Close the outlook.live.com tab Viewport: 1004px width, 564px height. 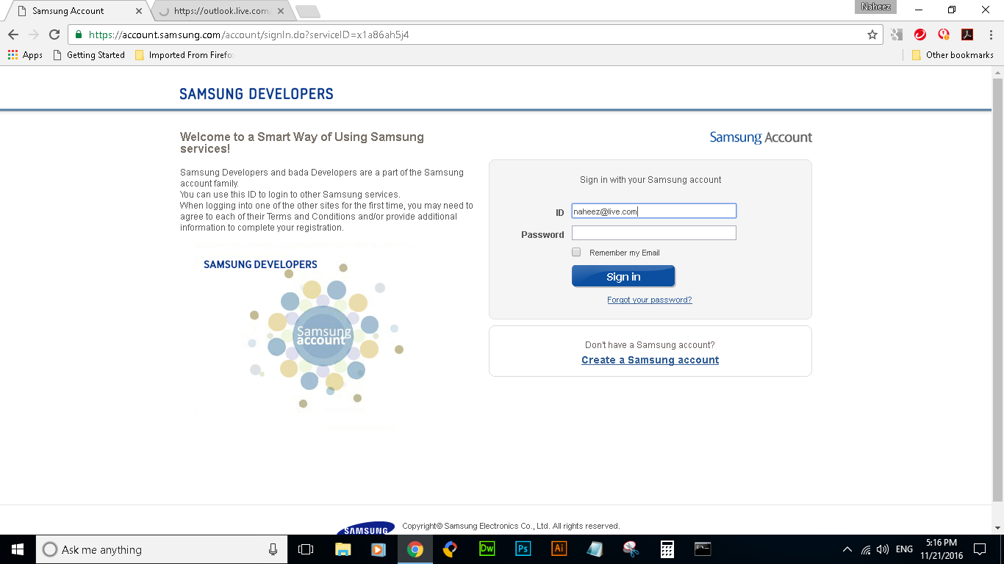[281, 11]
